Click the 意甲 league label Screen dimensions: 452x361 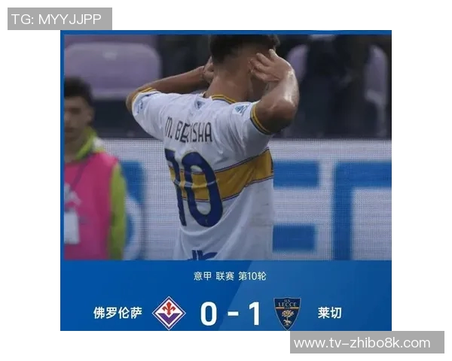pos(203,276)
